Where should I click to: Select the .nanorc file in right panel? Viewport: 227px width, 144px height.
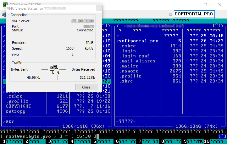pyautogui.click(x=130, y=71)
